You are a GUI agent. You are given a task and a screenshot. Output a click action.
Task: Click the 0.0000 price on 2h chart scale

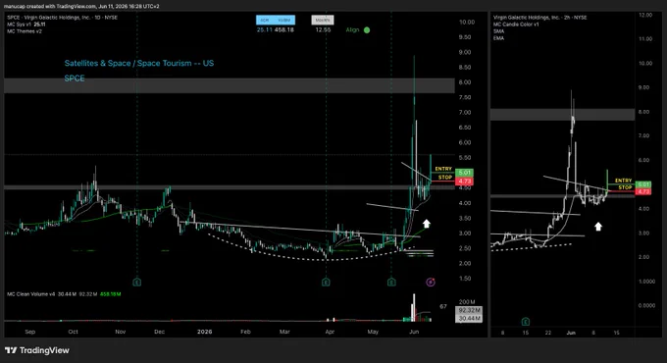(x=646, y=305)
